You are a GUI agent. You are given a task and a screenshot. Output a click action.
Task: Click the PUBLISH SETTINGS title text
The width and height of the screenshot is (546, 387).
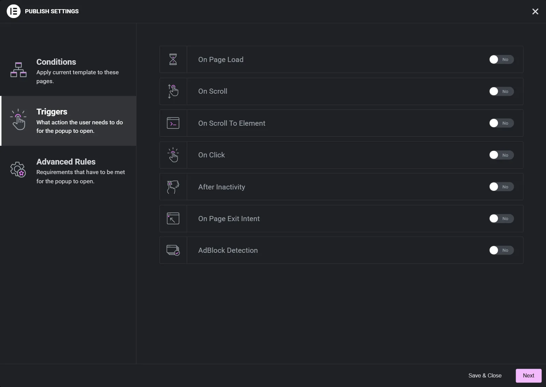(52, 11)
